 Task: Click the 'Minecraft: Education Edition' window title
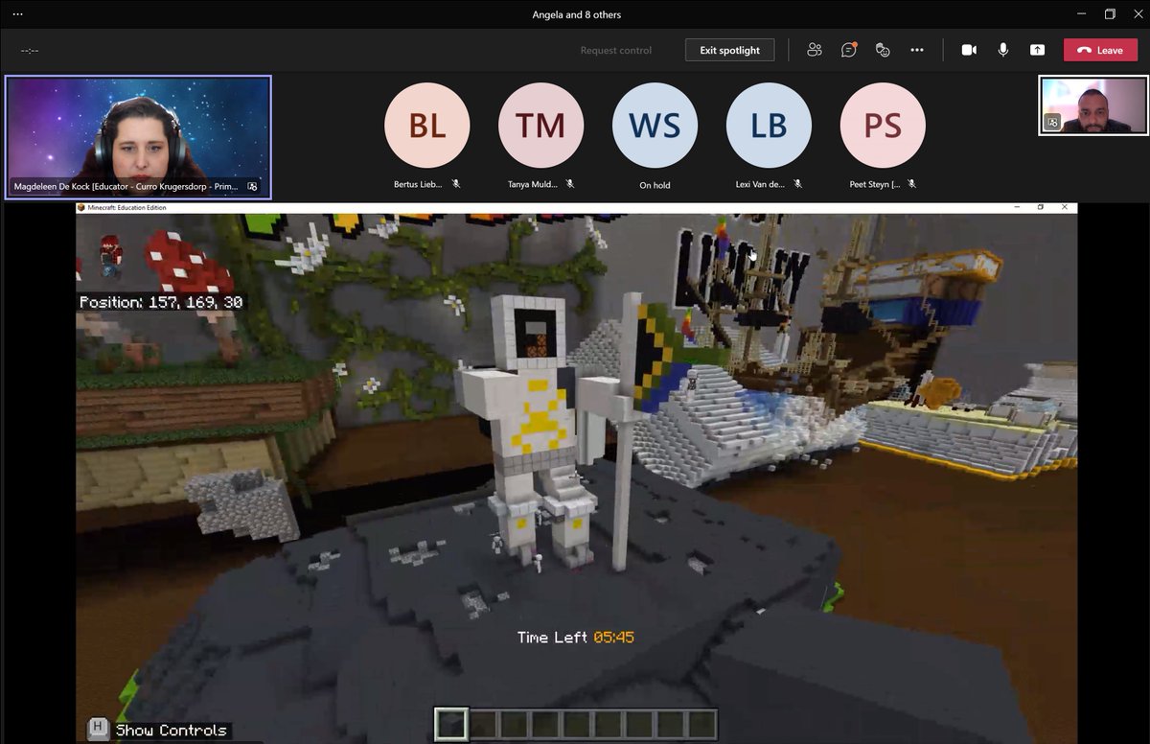(x=127, y=207)
